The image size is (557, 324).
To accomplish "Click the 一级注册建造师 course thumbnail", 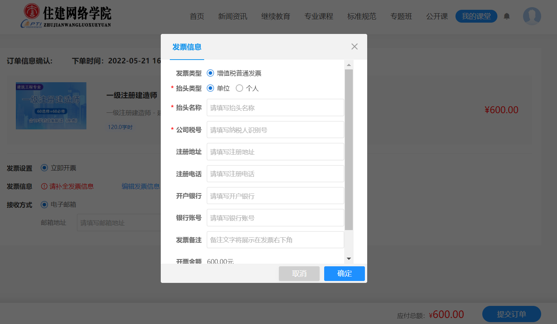I will pyautogui.click(x=51, y=106).
